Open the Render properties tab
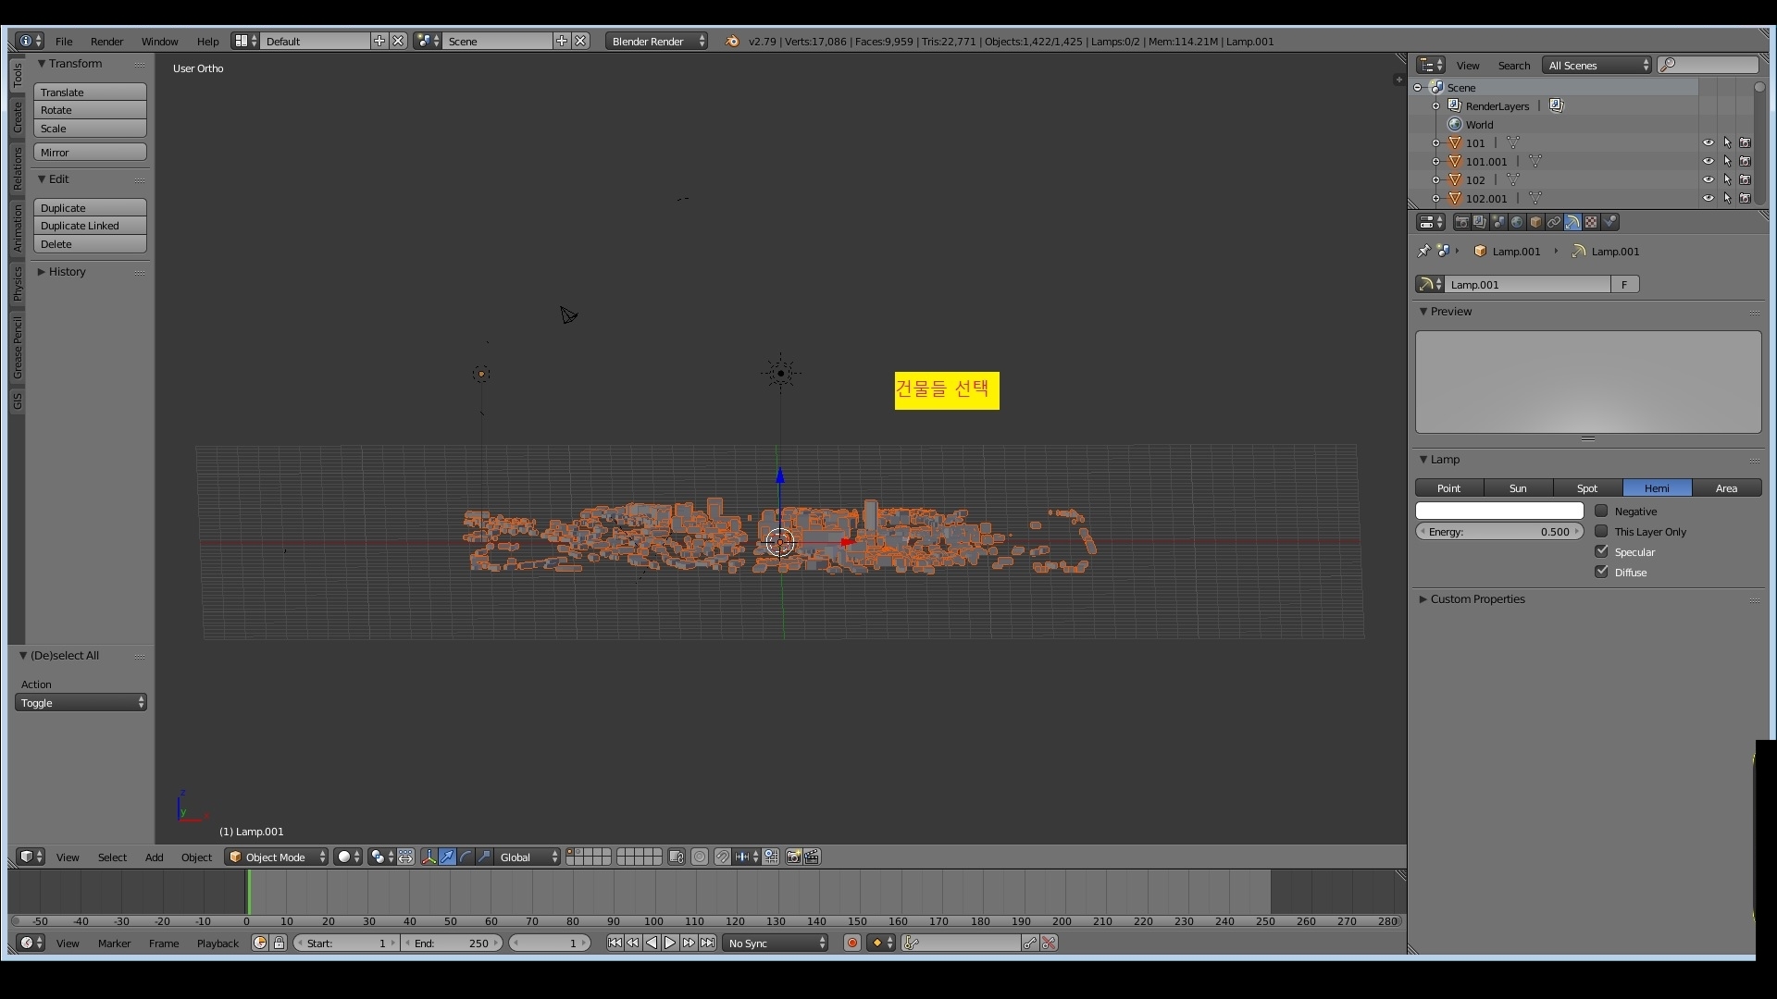The image size is (1777, 999). 1461,222
